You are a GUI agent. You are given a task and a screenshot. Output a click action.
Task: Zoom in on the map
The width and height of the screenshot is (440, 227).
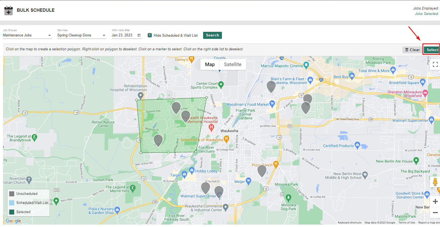click(435, 201)
